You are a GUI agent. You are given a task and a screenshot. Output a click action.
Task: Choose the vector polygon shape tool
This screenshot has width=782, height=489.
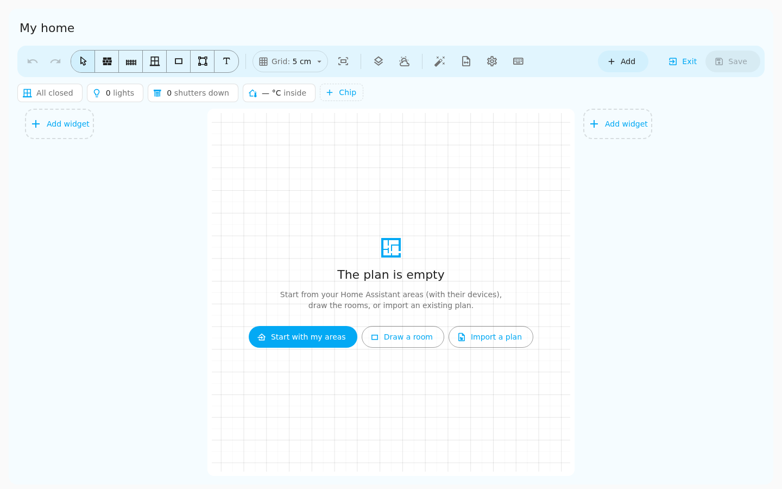pos(203,61)
